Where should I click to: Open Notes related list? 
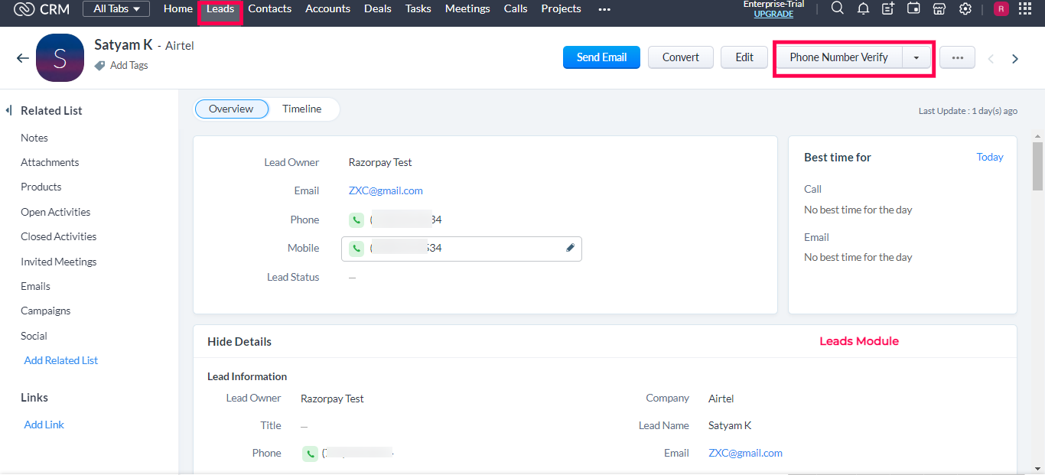[x=34, y=138]
